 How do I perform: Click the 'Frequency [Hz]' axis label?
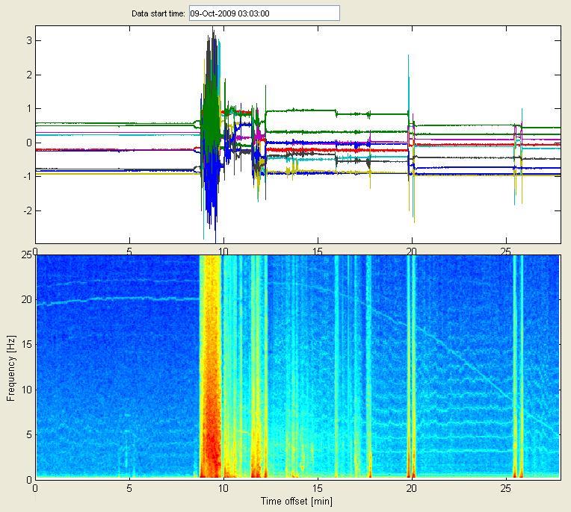[x=11, y=368]
